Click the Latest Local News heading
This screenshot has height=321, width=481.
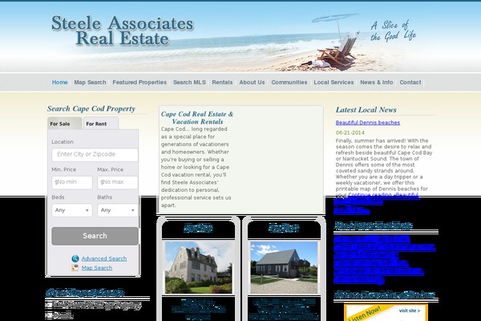click(366, 110)
